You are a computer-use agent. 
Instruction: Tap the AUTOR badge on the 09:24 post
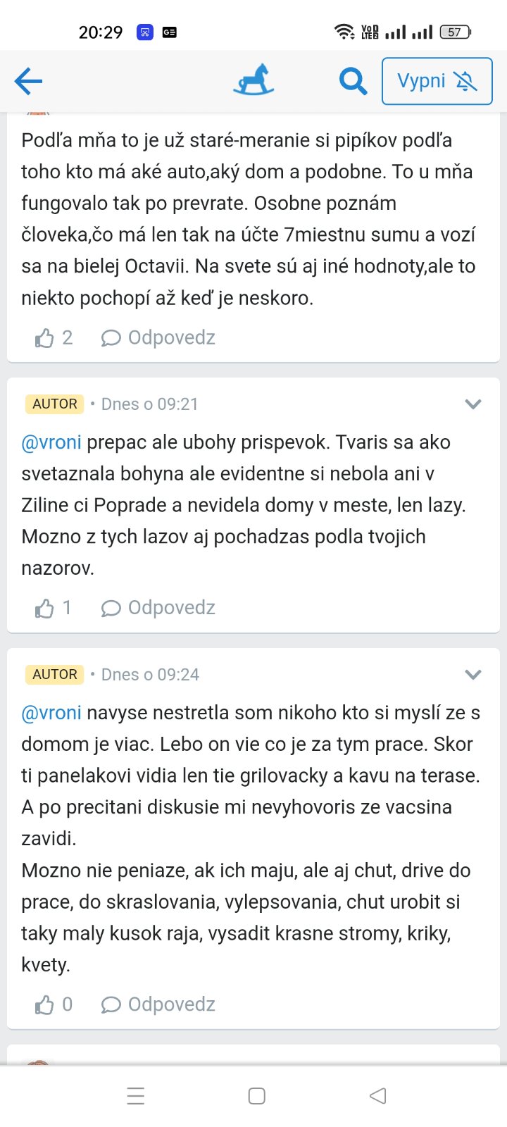pos(55,674)
